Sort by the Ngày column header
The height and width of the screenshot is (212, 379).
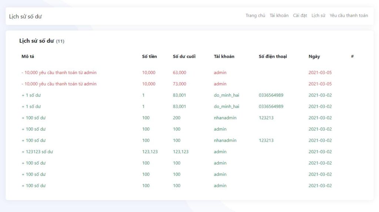click(x=314, y=57)
